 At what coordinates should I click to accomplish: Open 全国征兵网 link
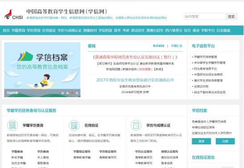pyautogui.click(x=201, y=86)
